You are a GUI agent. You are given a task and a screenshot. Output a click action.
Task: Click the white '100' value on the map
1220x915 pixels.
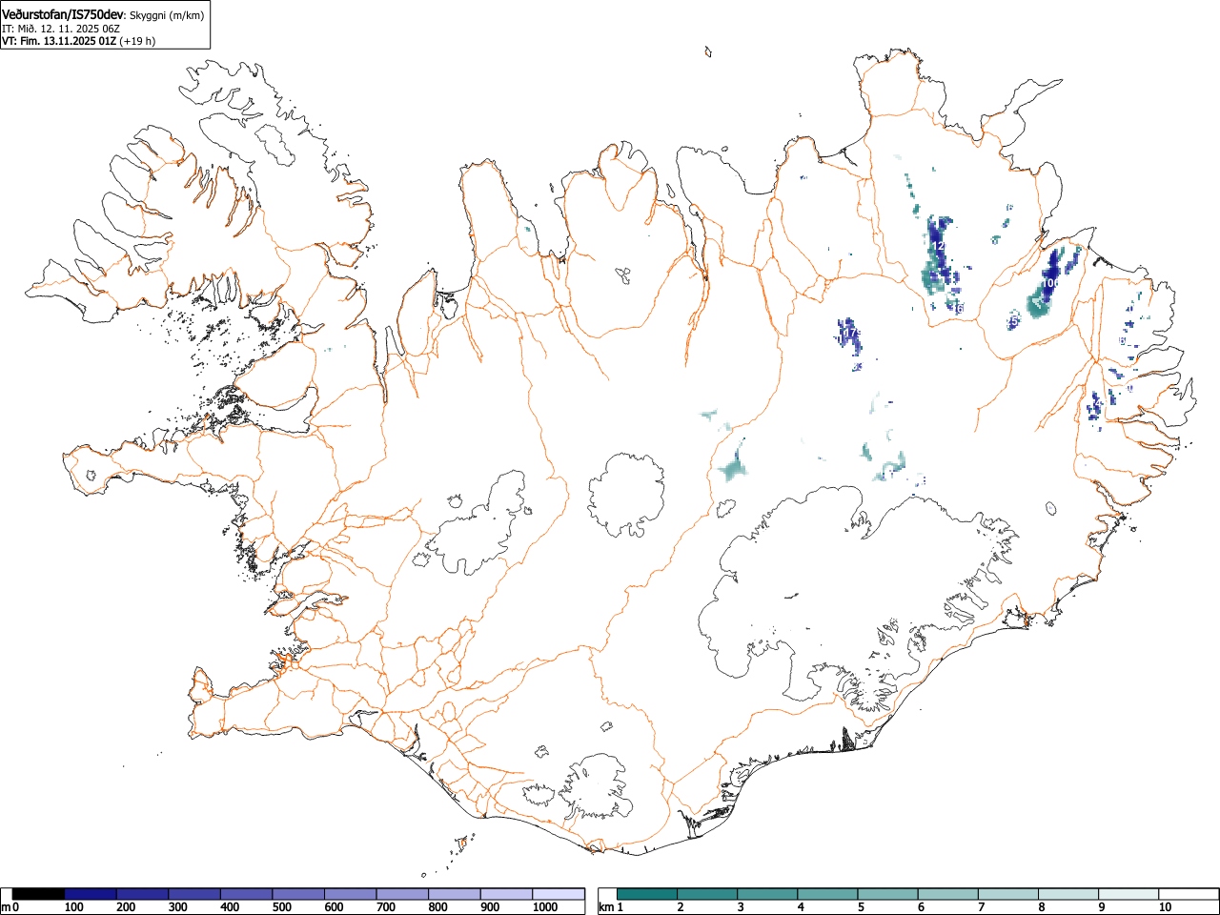[1050, 283]
